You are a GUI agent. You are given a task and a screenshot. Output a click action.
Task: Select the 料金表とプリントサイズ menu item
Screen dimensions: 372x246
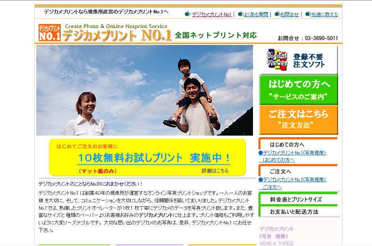[298, 199]
